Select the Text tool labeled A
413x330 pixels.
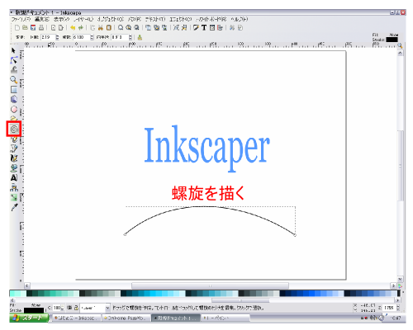click(x=14, y=178)
